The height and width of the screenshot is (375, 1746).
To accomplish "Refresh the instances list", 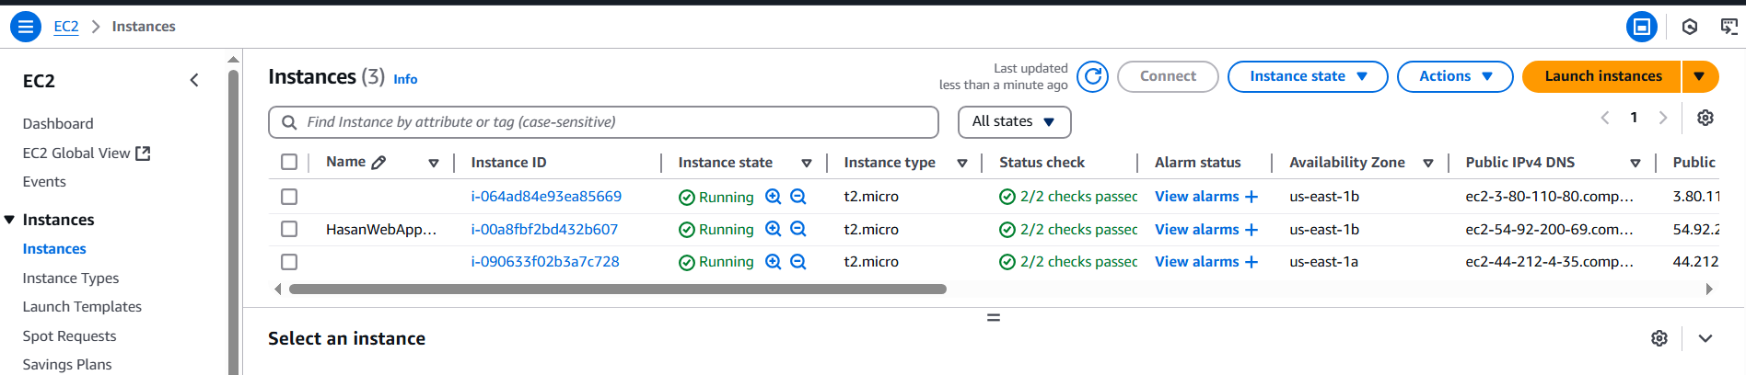I will [x=1092, y=76].
